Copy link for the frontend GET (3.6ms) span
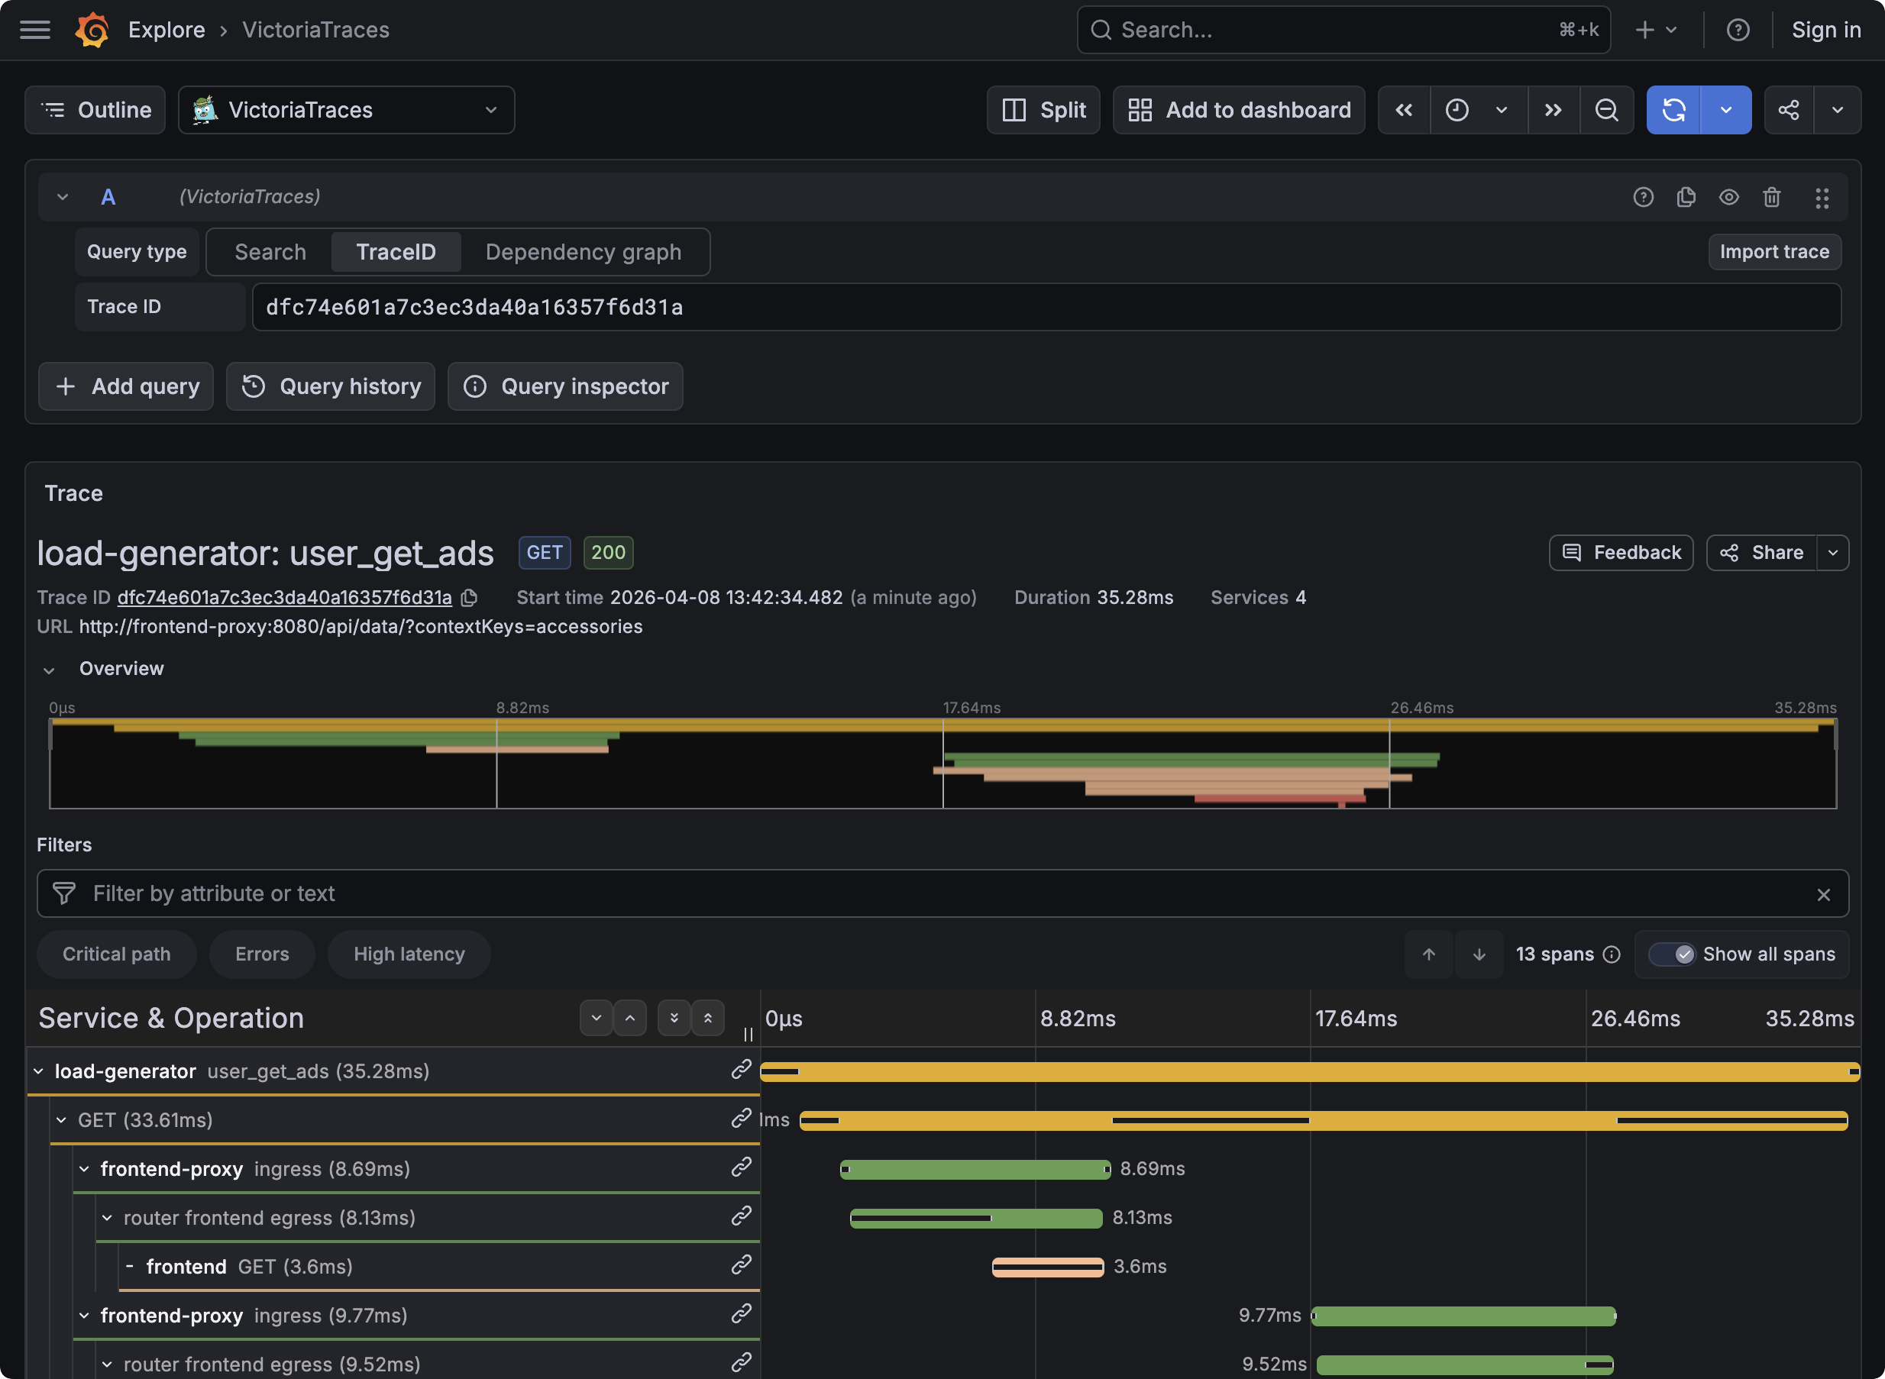The height and width of the screenshot is (1379, 1885). pyautogui.click(x=740, y=1265)
